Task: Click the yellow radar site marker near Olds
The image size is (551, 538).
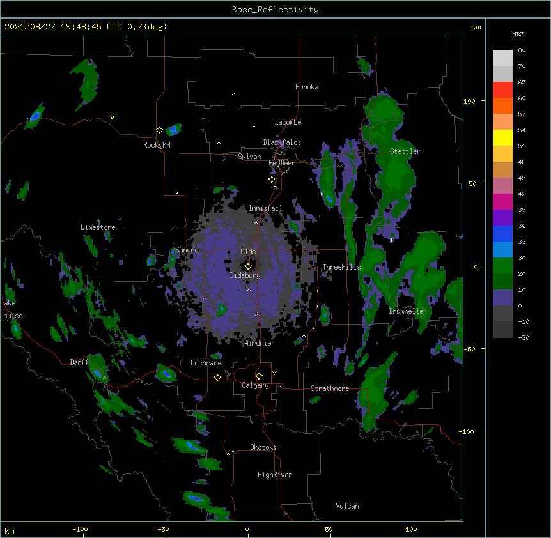Action: tap(248, 266)
